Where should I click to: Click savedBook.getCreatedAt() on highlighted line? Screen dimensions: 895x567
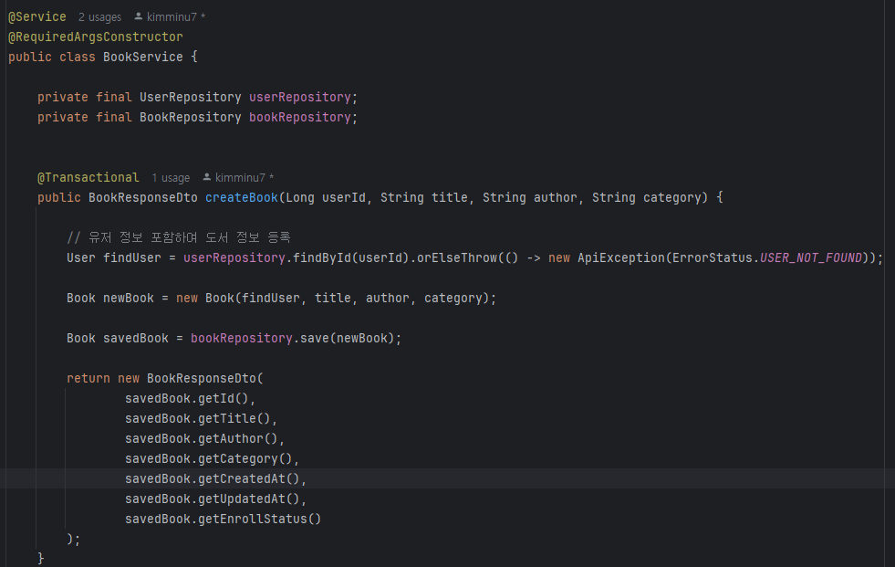pos(213,479)
